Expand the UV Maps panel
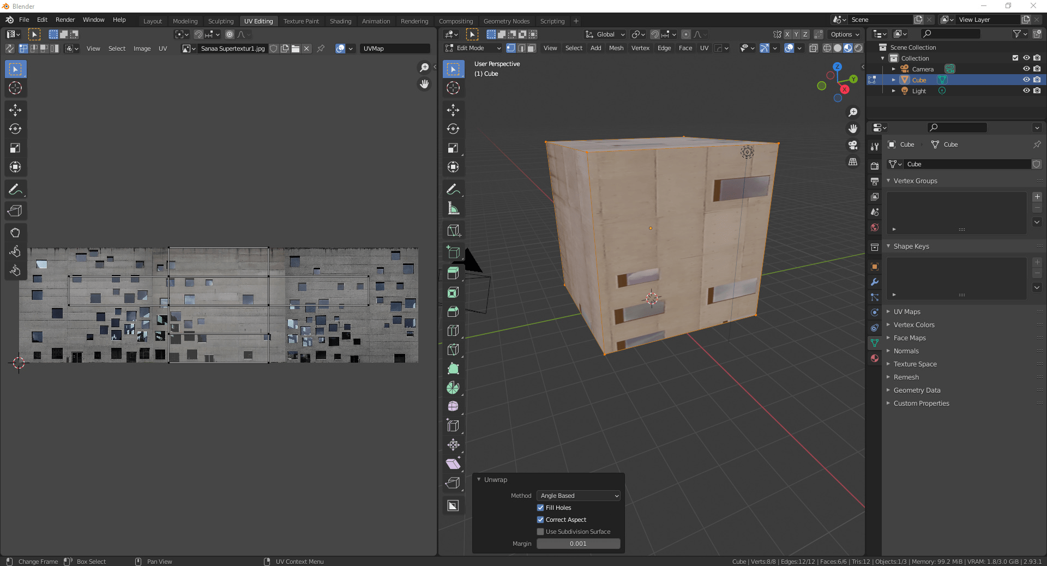Screen dimensions: 1047x566 906,312
